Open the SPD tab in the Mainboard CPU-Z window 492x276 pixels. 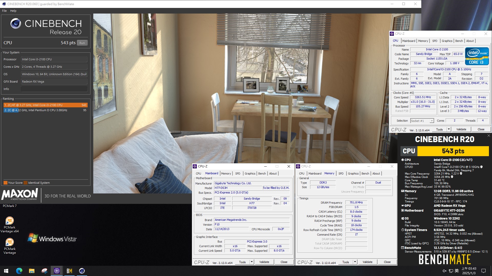coord(238,174)
